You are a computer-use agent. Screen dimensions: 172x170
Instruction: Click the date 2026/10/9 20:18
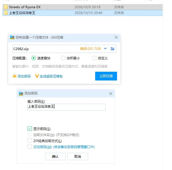88,7
